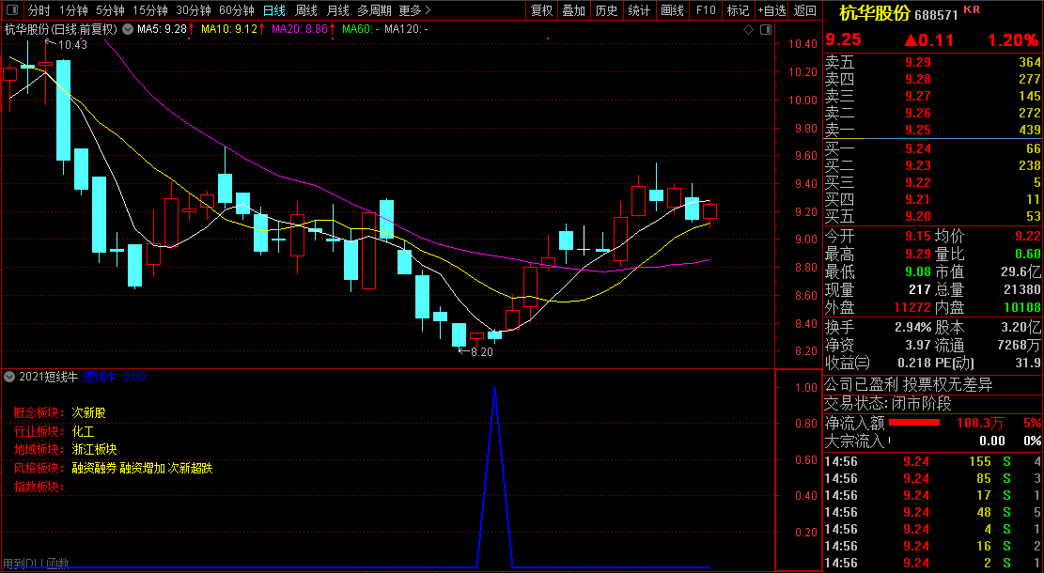Image resolution: width=1044 pixels, height=573 pixels.
Task: Expand the main chart indicator dropdown arrow
Action: [127, 29]
